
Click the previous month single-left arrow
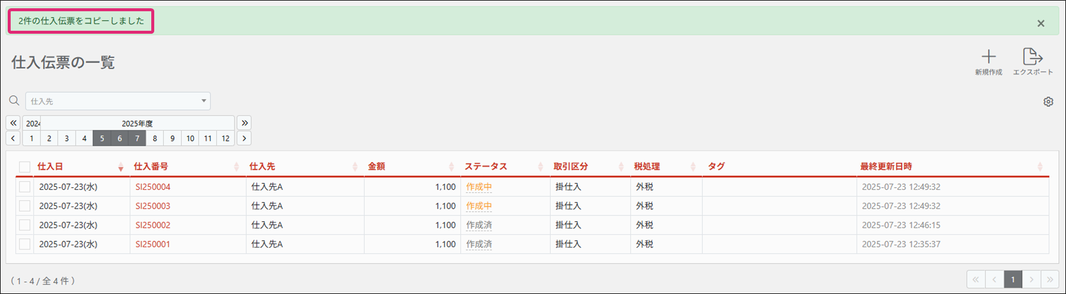pos(13,138)
